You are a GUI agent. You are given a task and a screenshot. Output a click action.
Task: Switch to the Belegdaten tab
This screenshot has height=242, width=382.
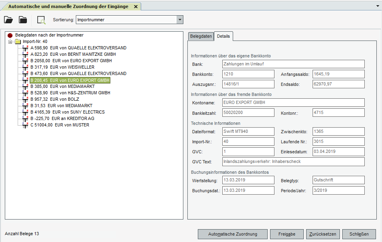[x=201, y=36]
